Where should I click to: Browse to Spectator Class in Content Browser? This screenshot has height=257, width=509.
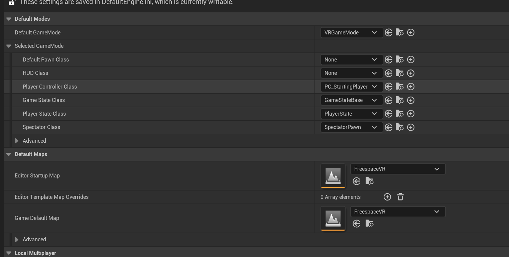(399, 127)
